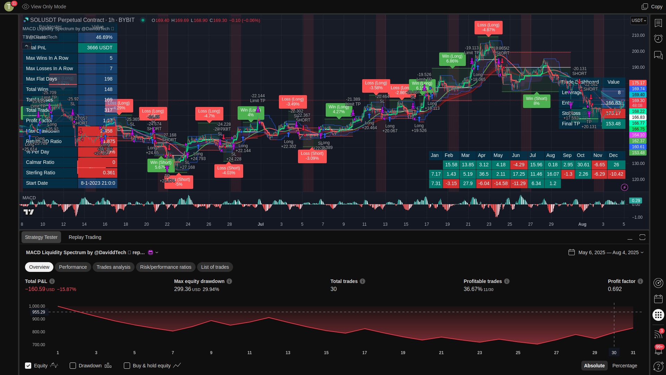Expand the strategy name dropdown chevron
Viewport: 666px width, 375px height.
pyautogui.click(x=157, y=252)
